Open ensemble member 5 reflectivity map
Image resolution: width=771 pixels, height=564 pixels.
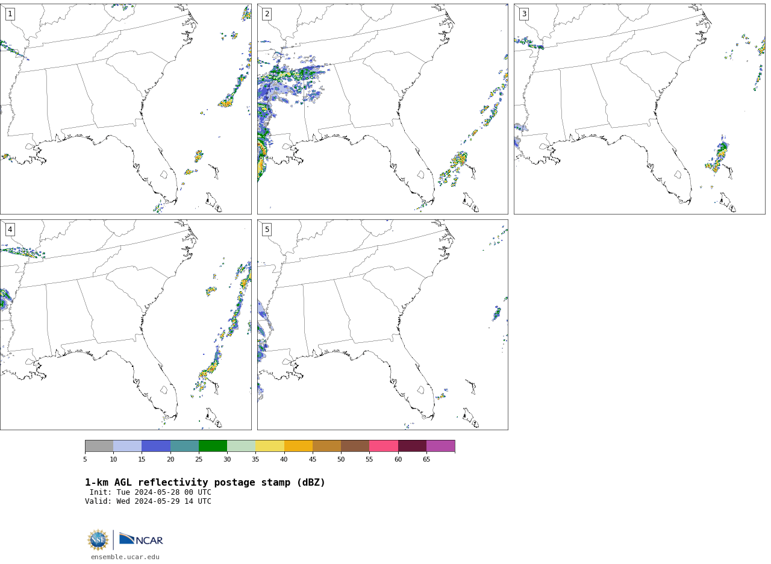(x=382, y=325)
